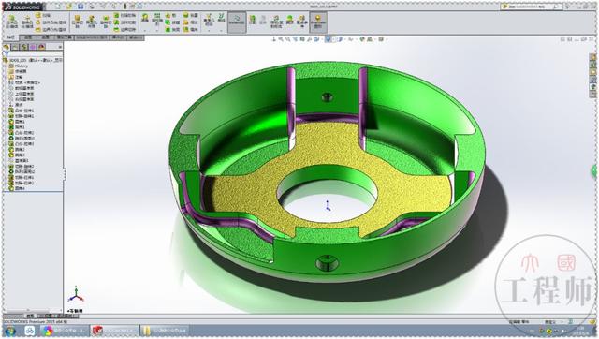599x339 pixels.
Task: Switch to the 3D Views bottom tab
Action: click(47, 317)
